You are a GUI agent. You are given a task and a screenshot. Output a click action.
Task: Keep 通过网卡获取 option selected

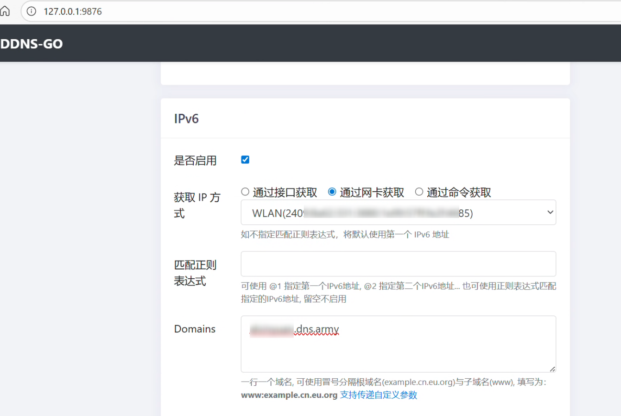[333, 192]
